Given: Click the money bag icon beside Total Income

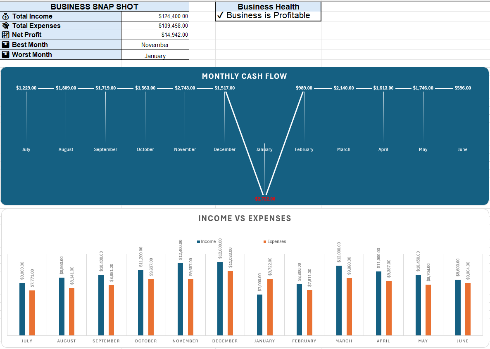Looking at the screenshot, I should (x=6, y=16).
